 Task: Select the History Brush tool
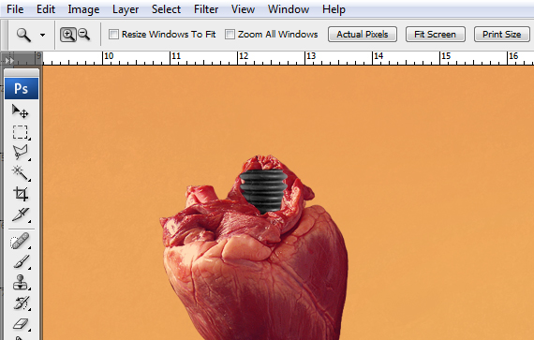[x=21, y=303]
